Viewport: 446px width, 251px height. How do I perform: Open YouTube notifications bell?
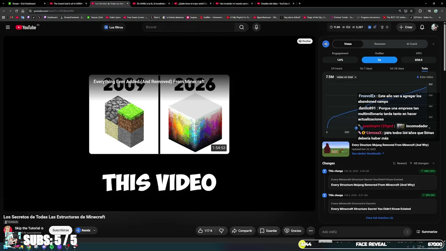[x=422, y=27]
